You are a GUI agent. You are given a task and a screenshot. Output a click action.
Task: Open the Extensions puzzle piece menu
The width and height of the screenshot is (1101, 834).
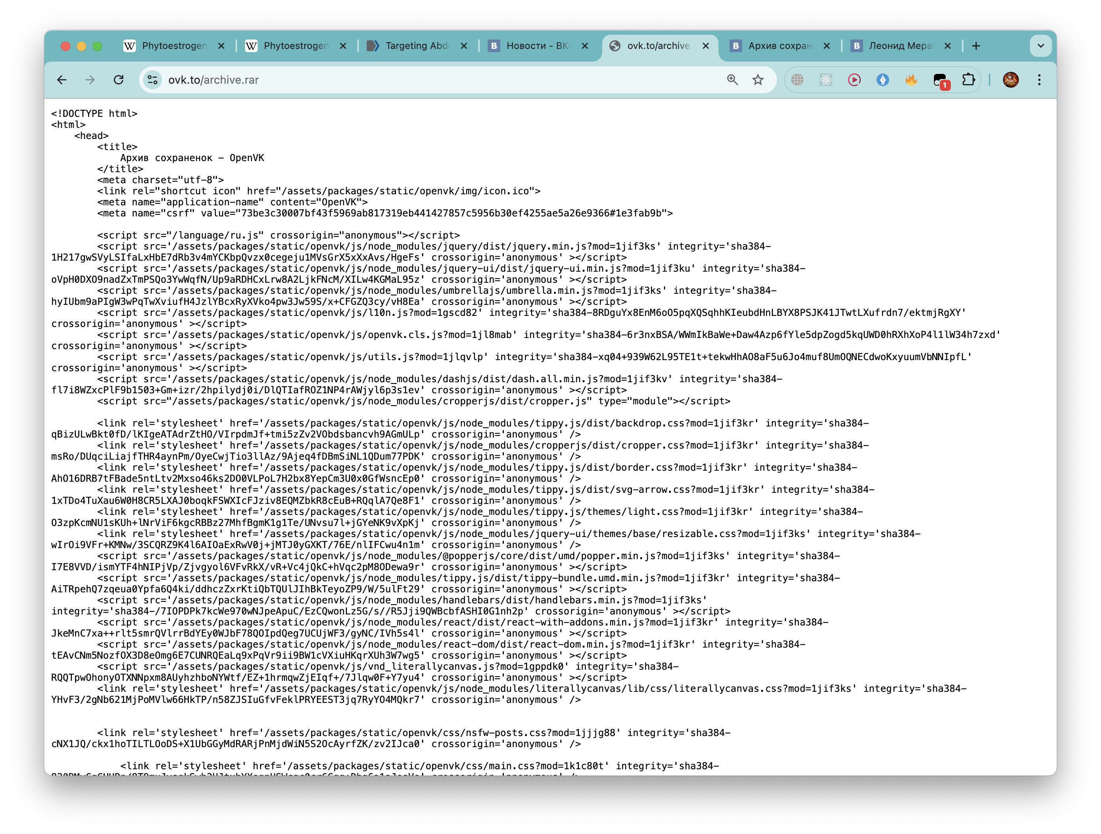pyautogui.click(x=968, y=80)
